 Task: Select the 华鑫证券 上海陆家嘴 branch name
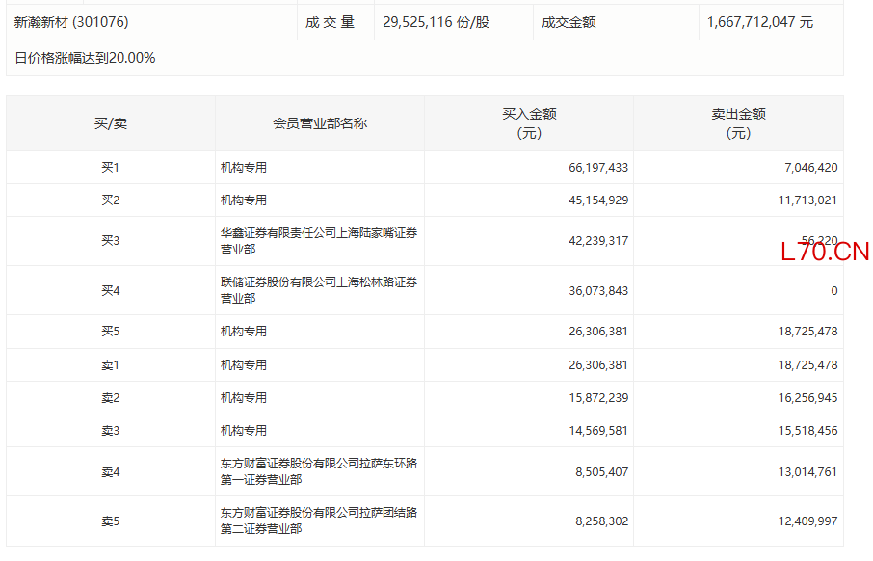coord(318,241)
